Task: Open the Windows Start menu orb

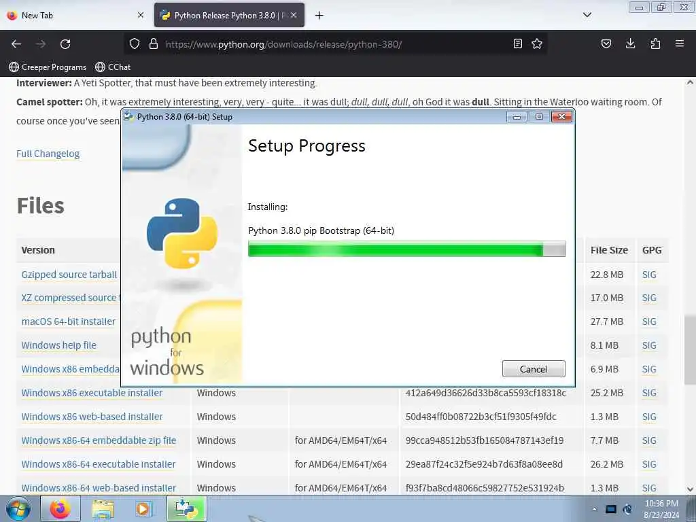Action: 18,508
